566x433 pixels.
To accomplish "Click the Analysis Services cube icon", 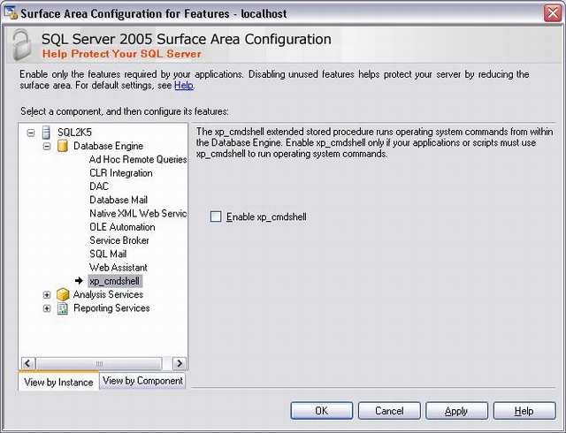I will [63, 294].
